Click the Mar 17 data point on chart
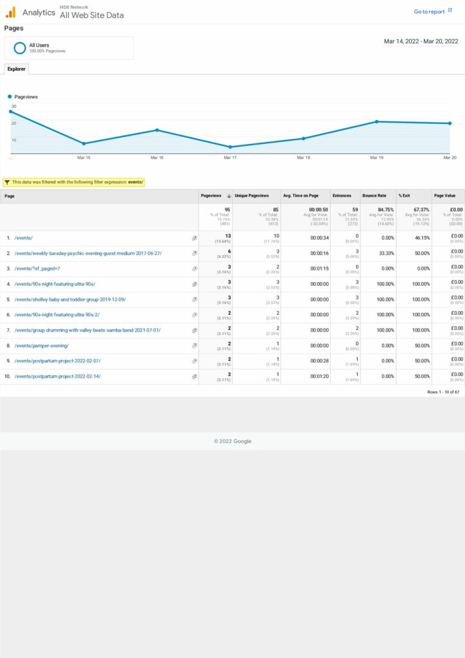The height and width of the screenshot is (658, 465). coord(230,147)
